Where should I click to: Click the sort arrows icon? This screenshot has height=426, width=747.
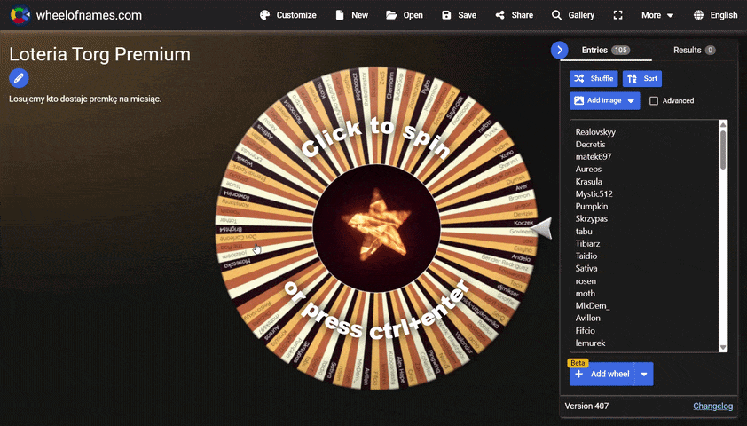coord(633,79)
